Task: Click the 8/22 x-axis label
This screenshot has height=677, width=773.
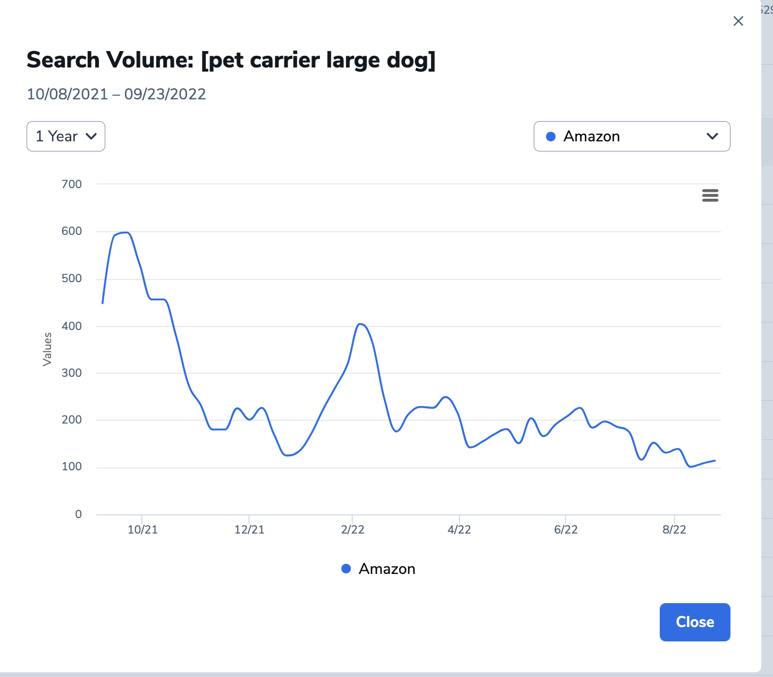Action: (x=674, y=530)
